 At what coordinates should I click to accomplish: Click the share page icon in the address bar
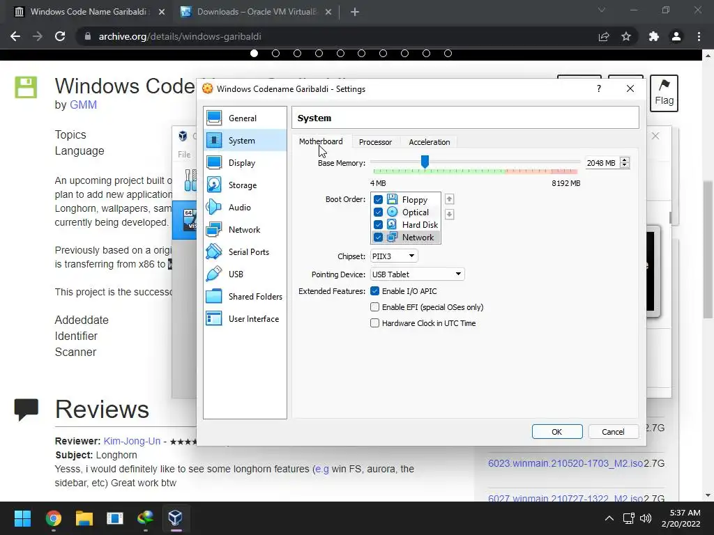point(604,36)
